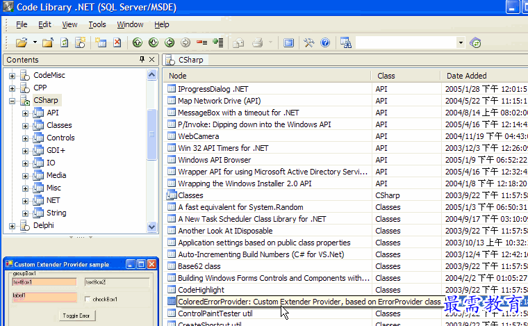The image size is (528, 326).
Task: Click the Contents tree scroll down arrow
Action: 151,227
